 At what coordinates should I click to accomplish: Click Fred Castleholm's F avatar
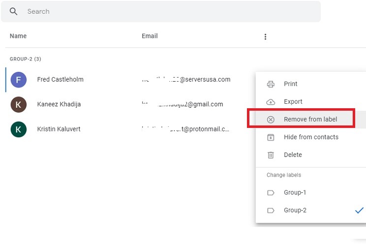[x=18, y=80]
